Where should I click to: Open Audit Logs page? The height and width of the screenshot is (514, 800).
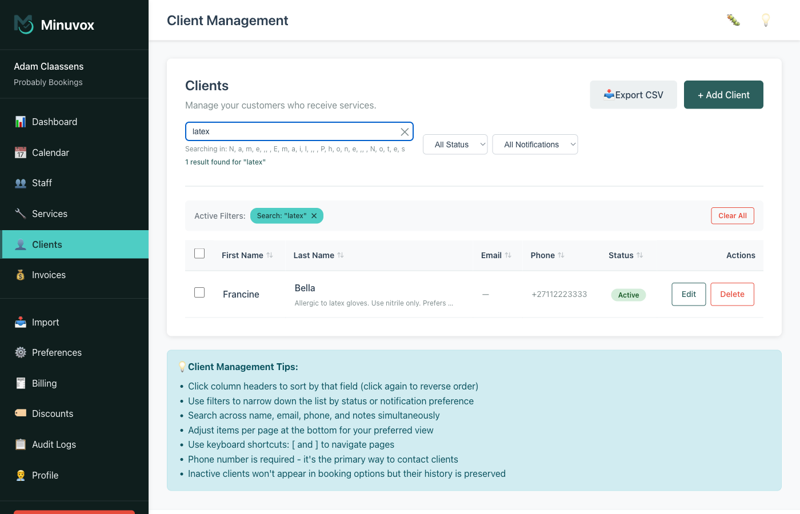pyautogui.click(x=54, y=444)
